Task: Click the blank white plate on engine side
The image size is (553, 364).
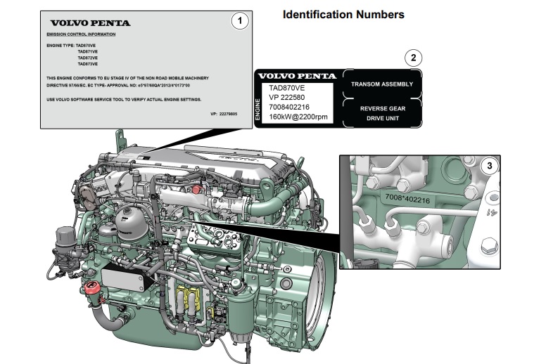Action: pyautogui.click(x=122, y=280)
